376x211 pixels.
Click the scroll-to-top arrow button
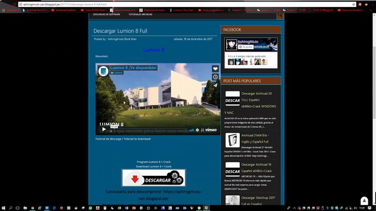[364, 200]
